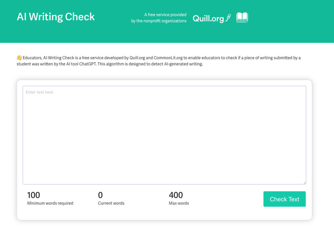The image size is (334, 229).
Task: Click the Minimum words required label
Action: (50, 204)
